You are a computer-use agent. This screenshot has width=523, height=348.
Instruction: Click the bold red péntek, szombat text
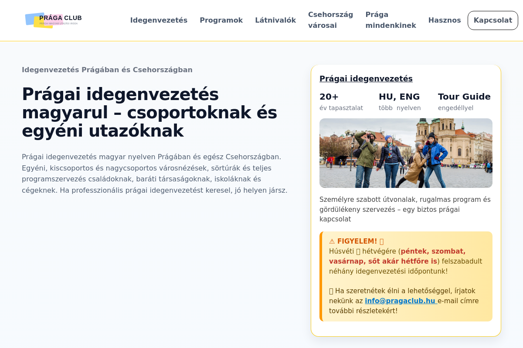tap(433, 251)
